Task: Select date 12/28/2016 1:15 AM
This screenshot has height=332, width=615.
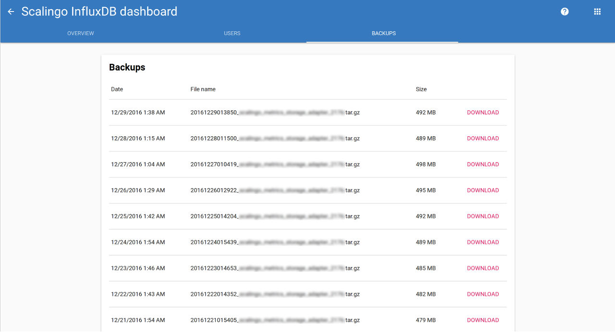Action: [138, 139]
